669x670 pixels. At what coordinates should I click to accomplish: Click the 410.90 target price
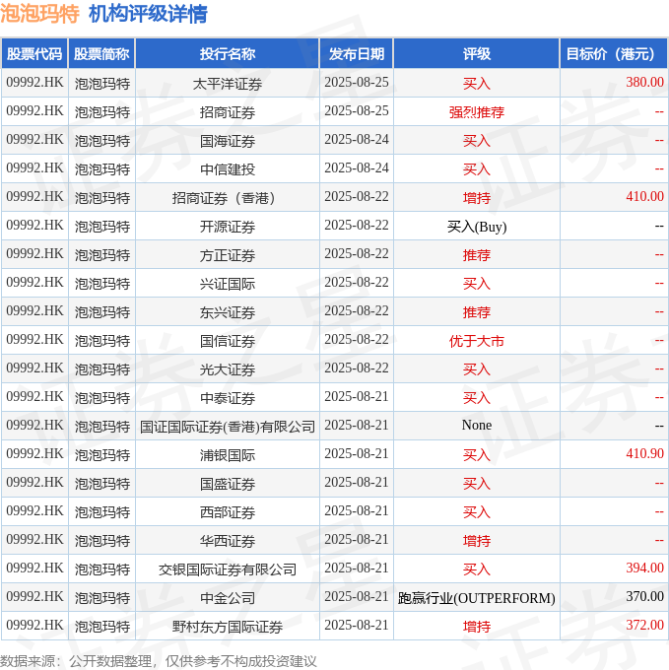pos(644,453)
